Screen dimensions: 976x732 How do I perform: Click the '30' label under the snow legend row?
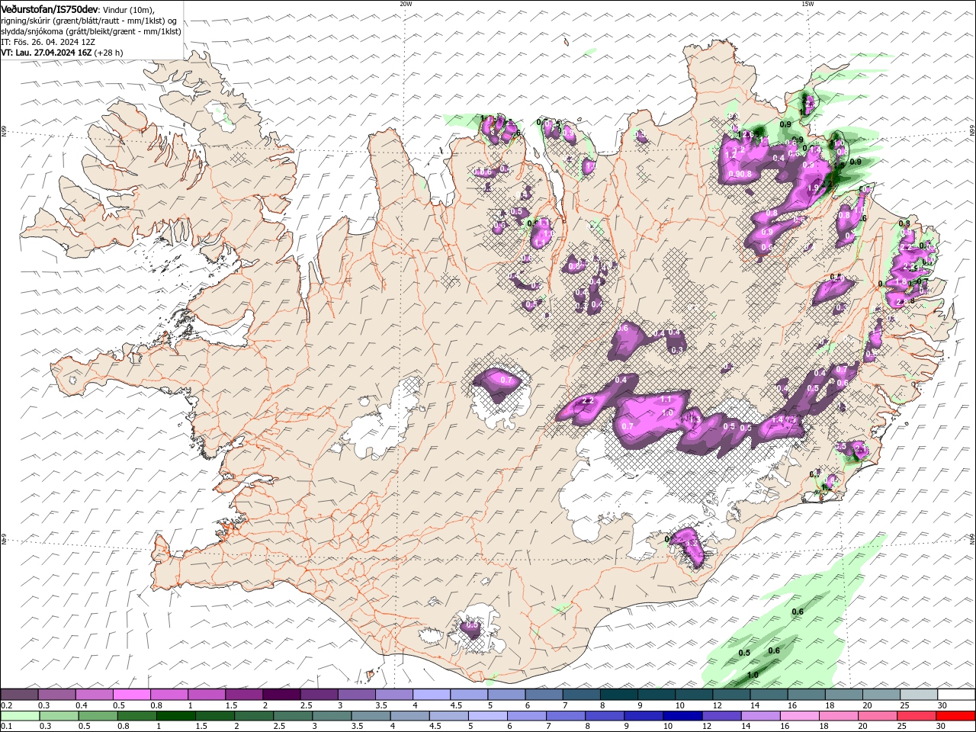pos(942,705)
